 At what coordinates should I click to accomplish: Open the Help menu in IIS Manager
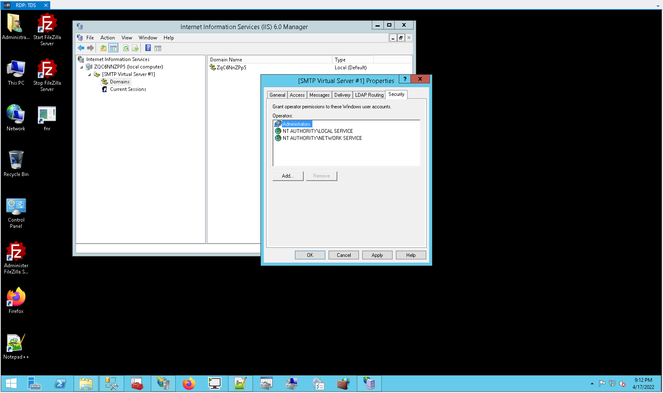[169, 38]
